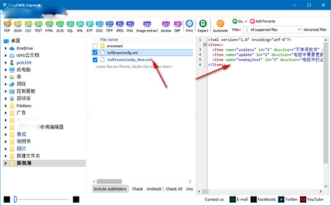Select the DBF conversion icon

click(x=178, y=26)
